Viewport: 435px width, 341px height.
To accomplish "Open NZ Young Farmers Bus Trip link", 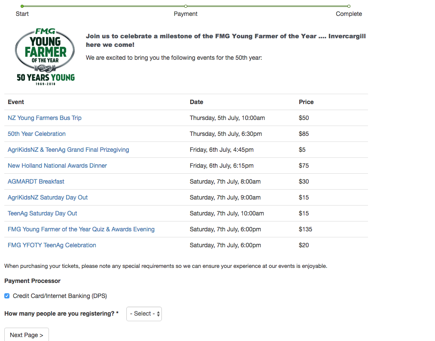I will (45, 118).
